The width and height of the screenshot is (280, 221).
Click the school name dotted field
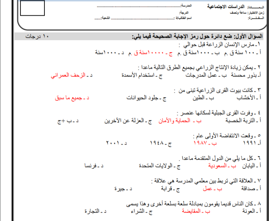[139, 7]
